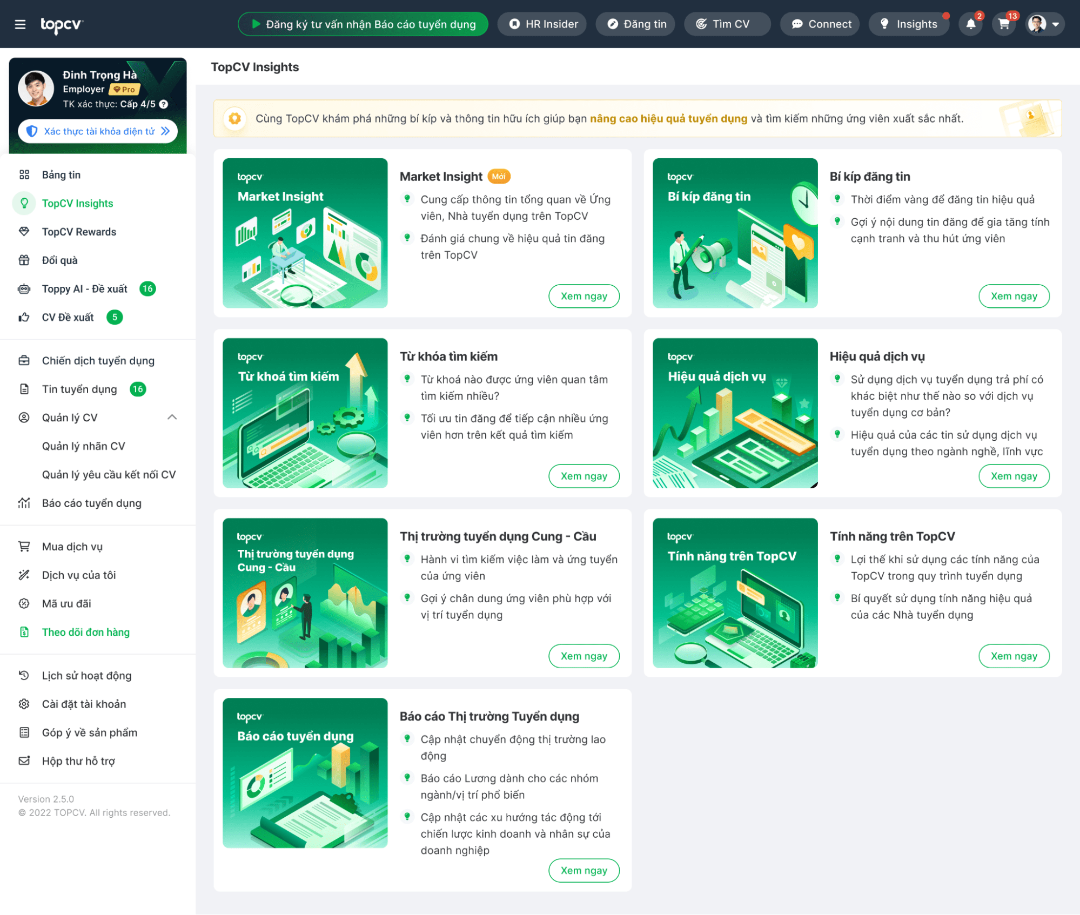The height and width of the screenshot is (915, 1080).
Task: Collapse the Quản lý CV submenu chevron
Action: (172, 418)
